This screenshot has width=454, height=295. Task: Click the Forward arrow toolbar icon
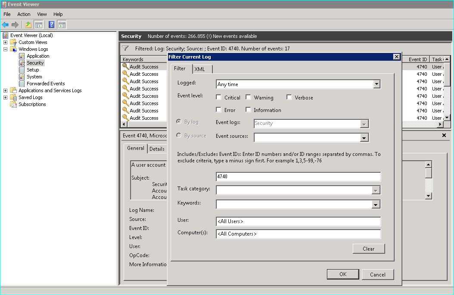(15, 25)
